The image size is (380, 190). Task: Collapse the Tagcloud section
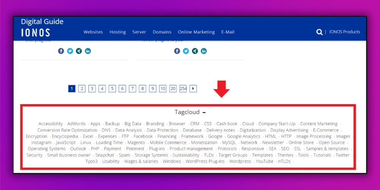click(x=204, y=112)
